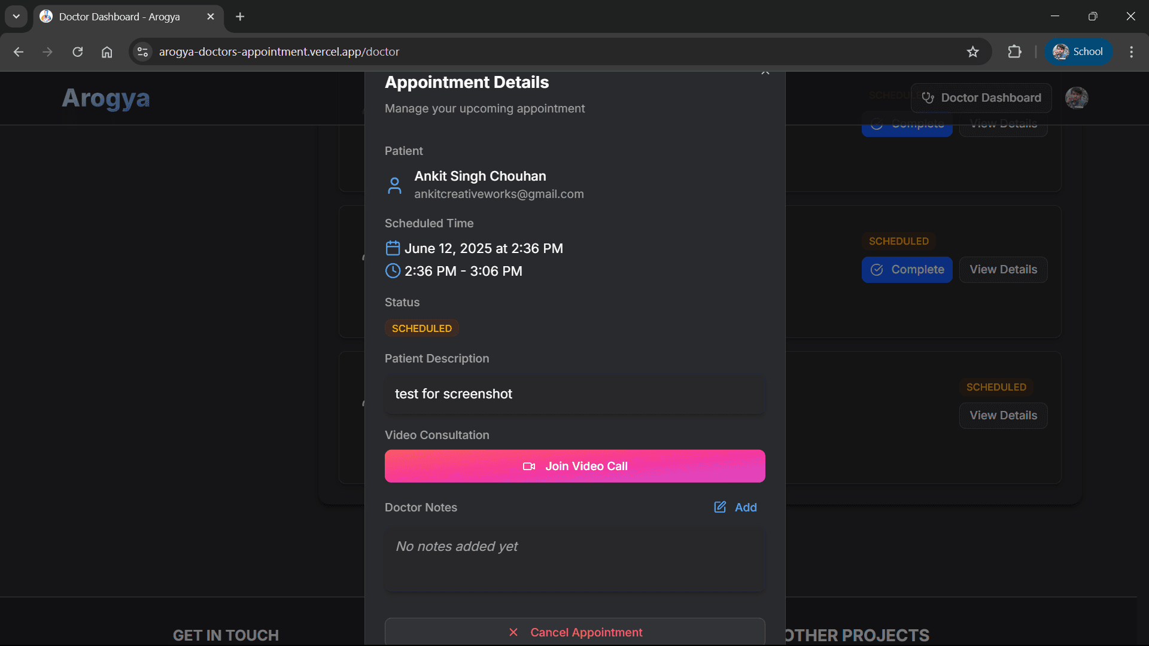Viewport: 1149px width, 646px height.
Task: Open the user profile avatar
Action: (x=1076, y=97)
